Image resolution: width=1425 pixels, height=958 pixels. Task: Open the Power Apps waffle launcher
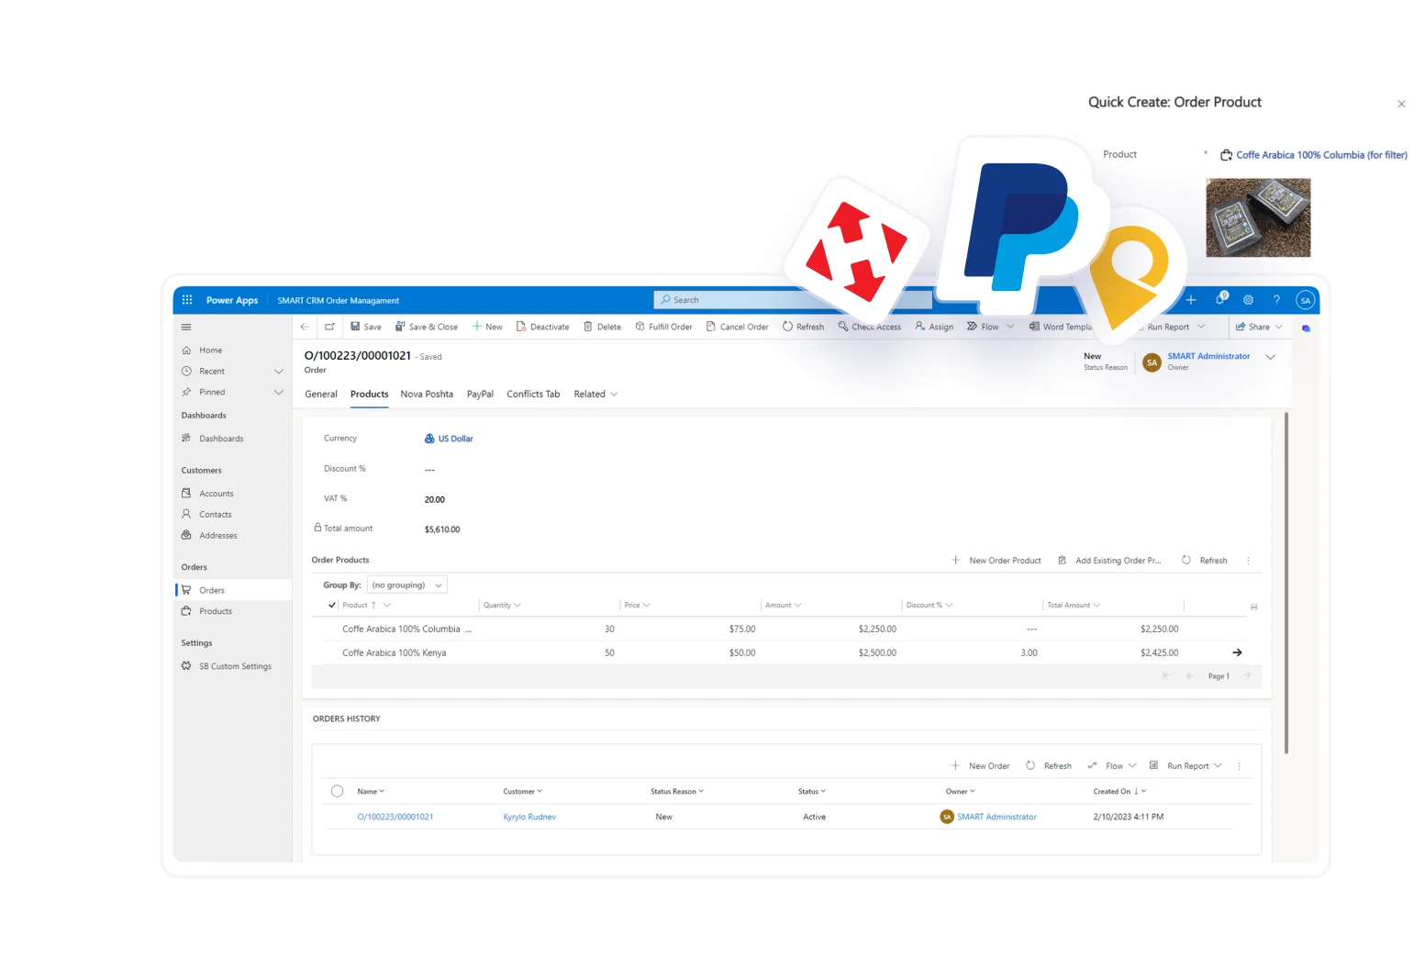point(187,300)
